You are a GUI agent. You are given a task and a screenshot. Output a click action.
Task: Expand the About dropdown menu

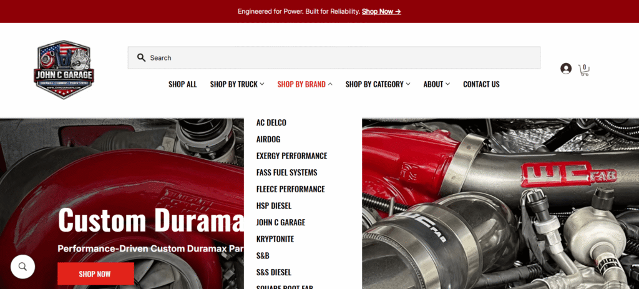(x=436, y=84)
